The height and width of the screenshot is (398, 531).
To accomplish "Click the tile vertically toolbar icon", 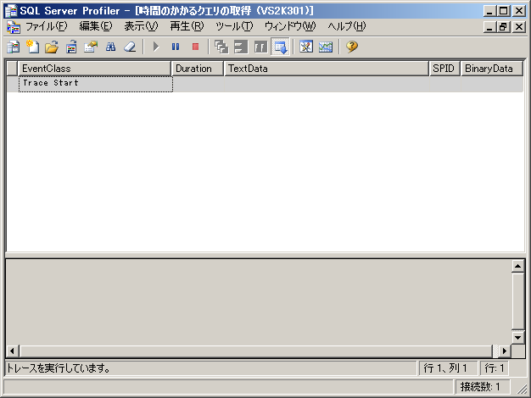I will coord(260,47).
